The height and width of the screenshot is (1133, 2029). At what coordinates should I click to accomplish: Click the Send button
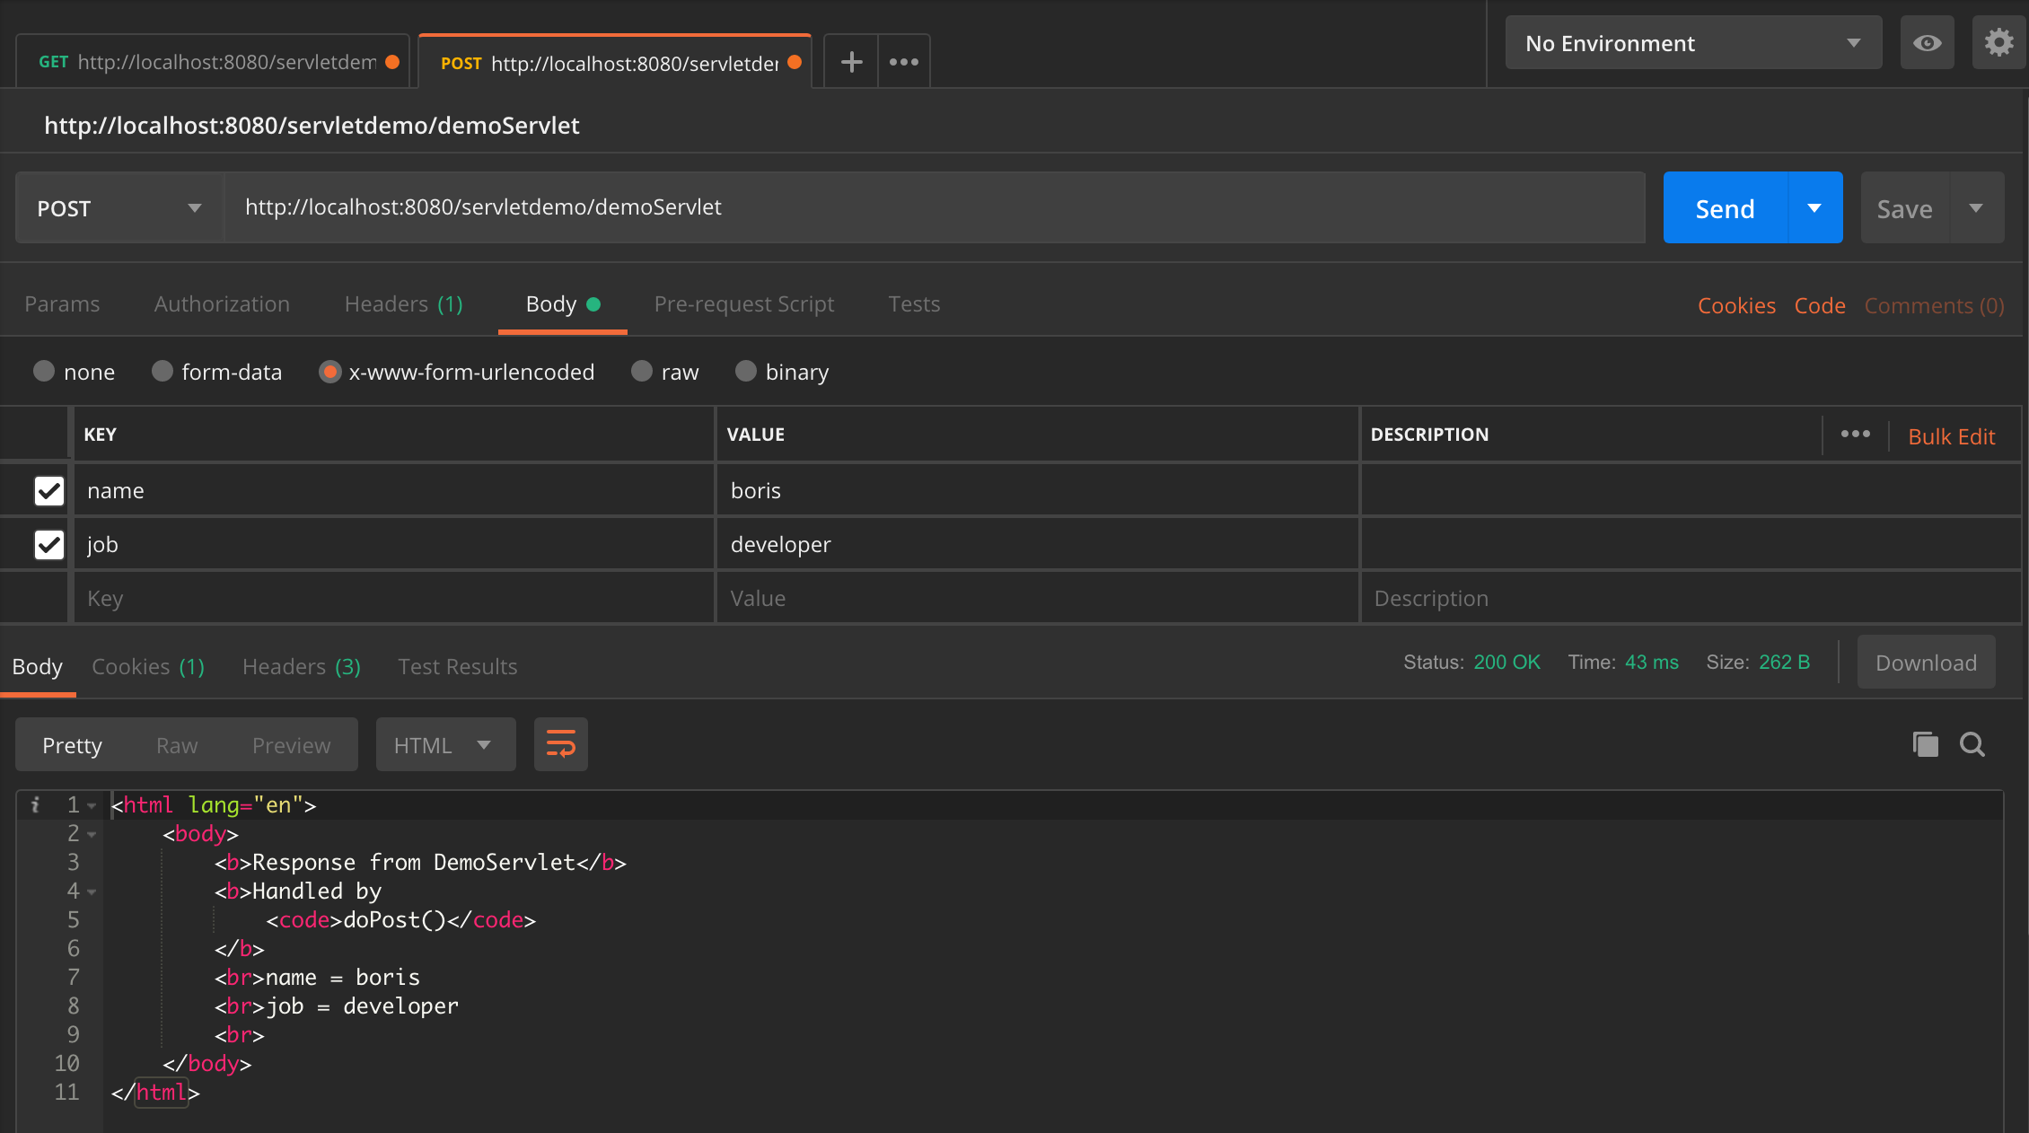1724,207
